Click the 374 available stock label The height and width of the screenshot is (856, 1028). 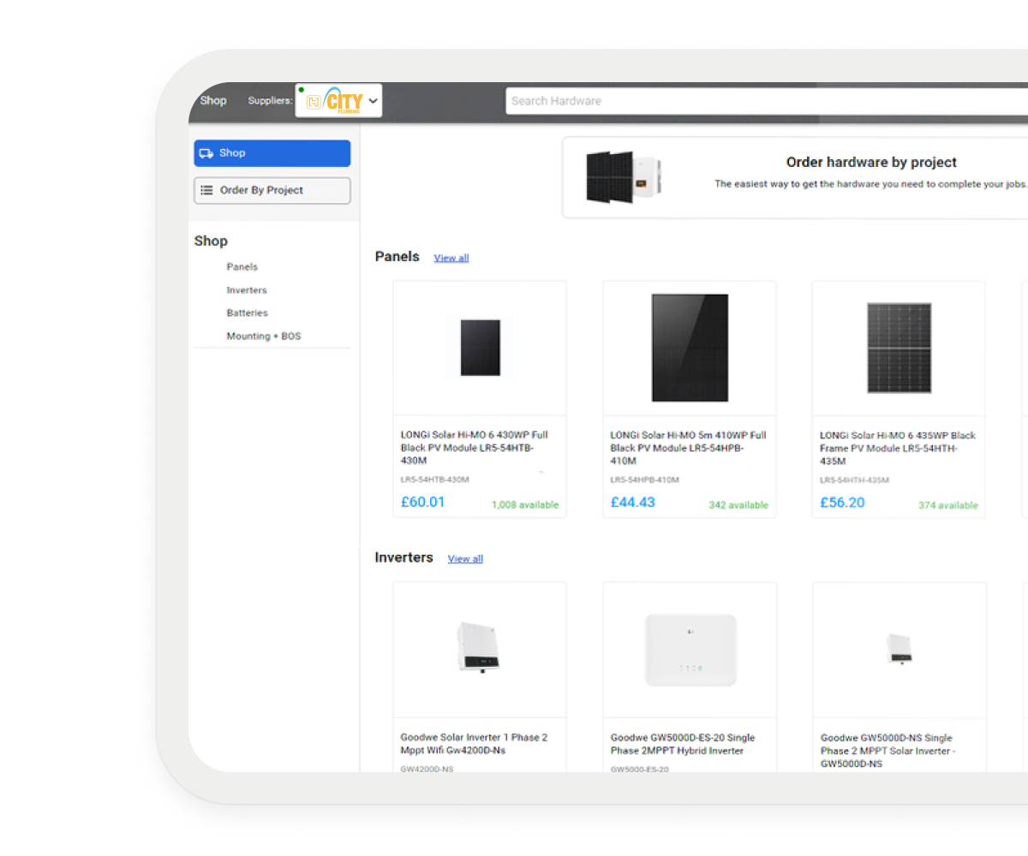[948, 505]
